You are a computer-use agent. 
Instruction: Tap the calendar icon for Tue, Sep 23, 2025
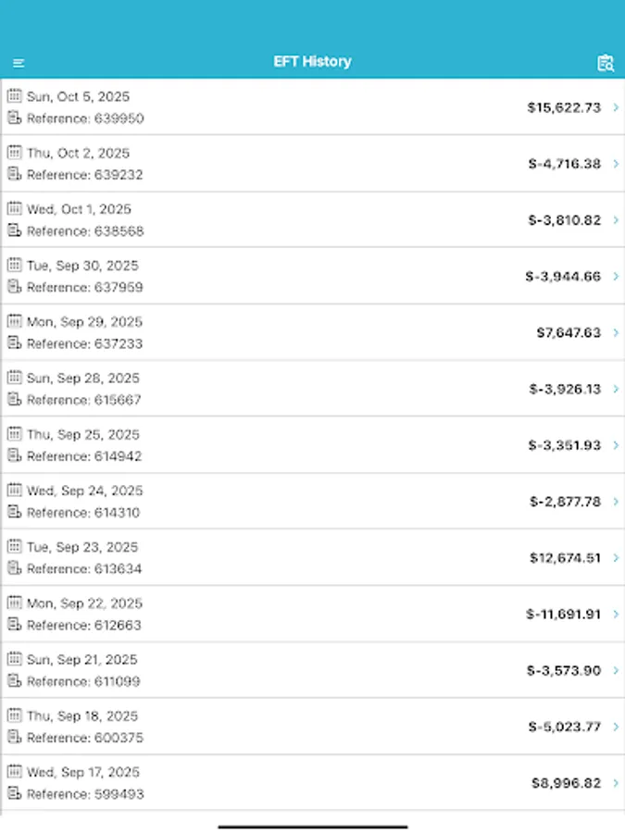click(x=13, y=546)
